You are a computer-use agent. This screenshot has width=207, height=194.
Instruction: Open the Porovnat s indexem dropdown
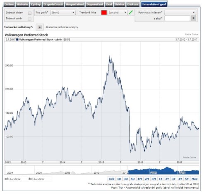(x=180, y=12)
